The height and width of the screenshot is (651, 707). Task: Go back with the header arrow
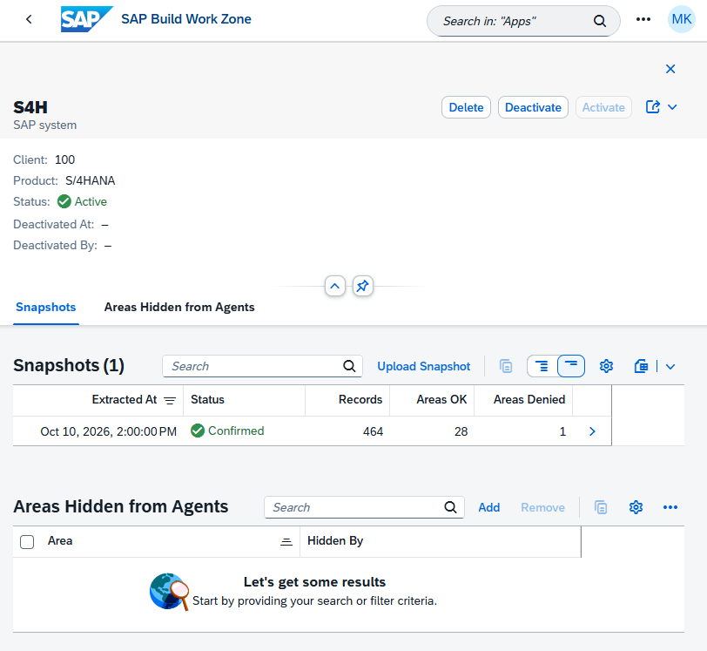point(30,19)
